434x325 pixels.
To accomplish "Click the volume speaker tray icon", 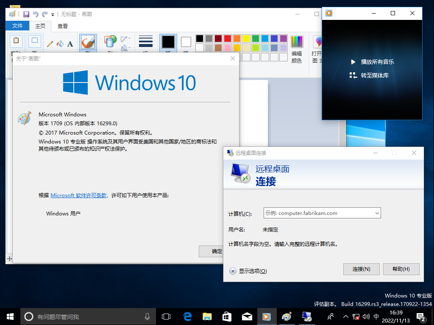I will tap(366, 317).
